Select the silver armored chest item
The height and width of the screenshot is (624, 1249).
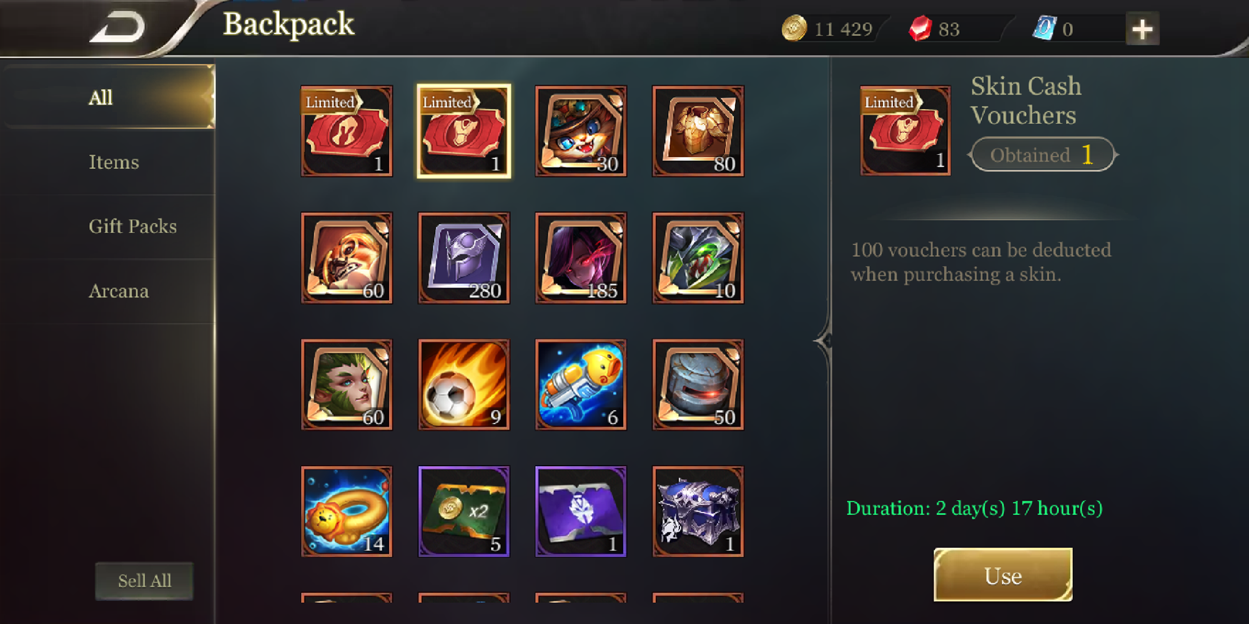[x=698, y=511]
